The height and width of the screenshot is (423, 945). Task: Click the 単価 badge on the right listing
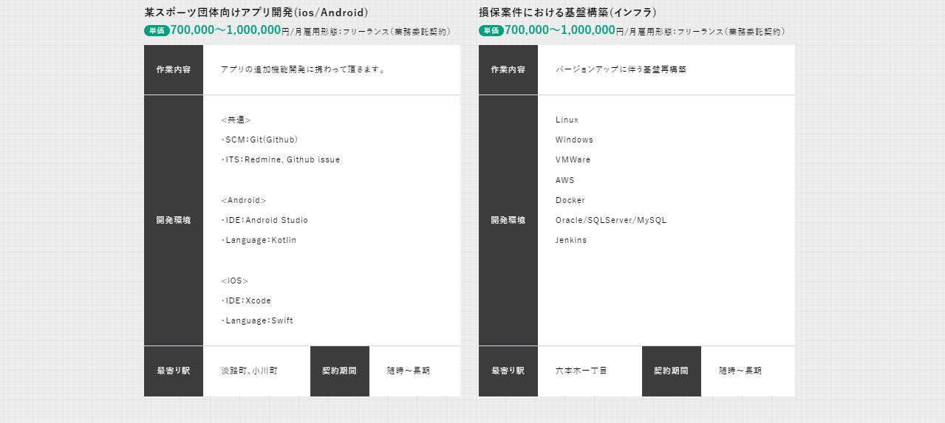click(491, 31)
